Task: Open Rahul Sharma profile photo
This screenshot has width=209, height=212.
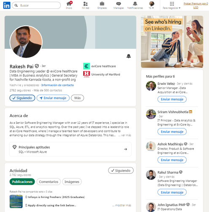Action: (x=151, y=175)
